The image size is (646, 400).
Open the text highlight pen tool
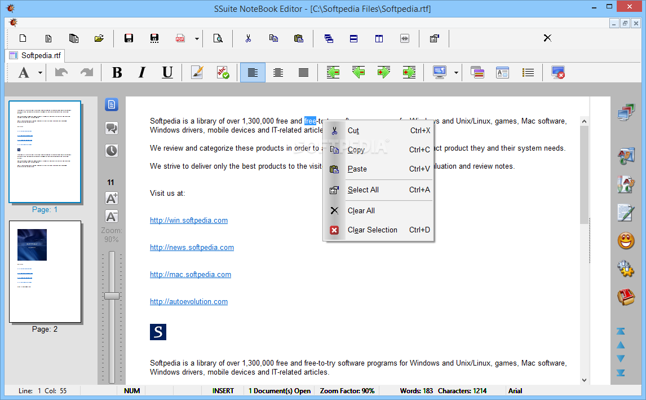(197, 73)
